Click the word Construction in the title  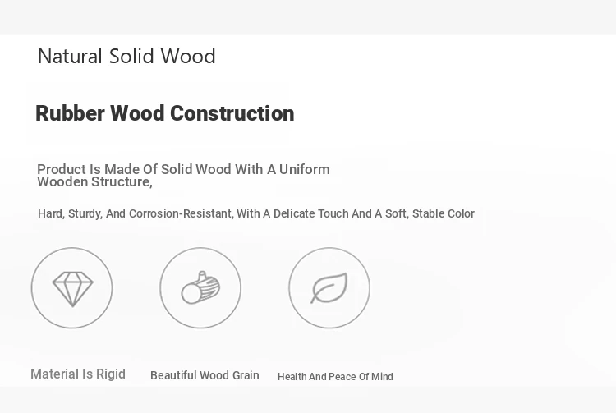tap(232, 113)
